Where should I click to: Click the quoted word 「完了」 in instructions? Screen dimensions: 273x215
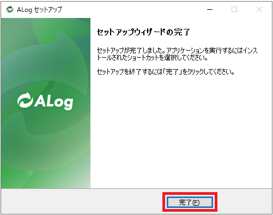click(x=172, y=72)
